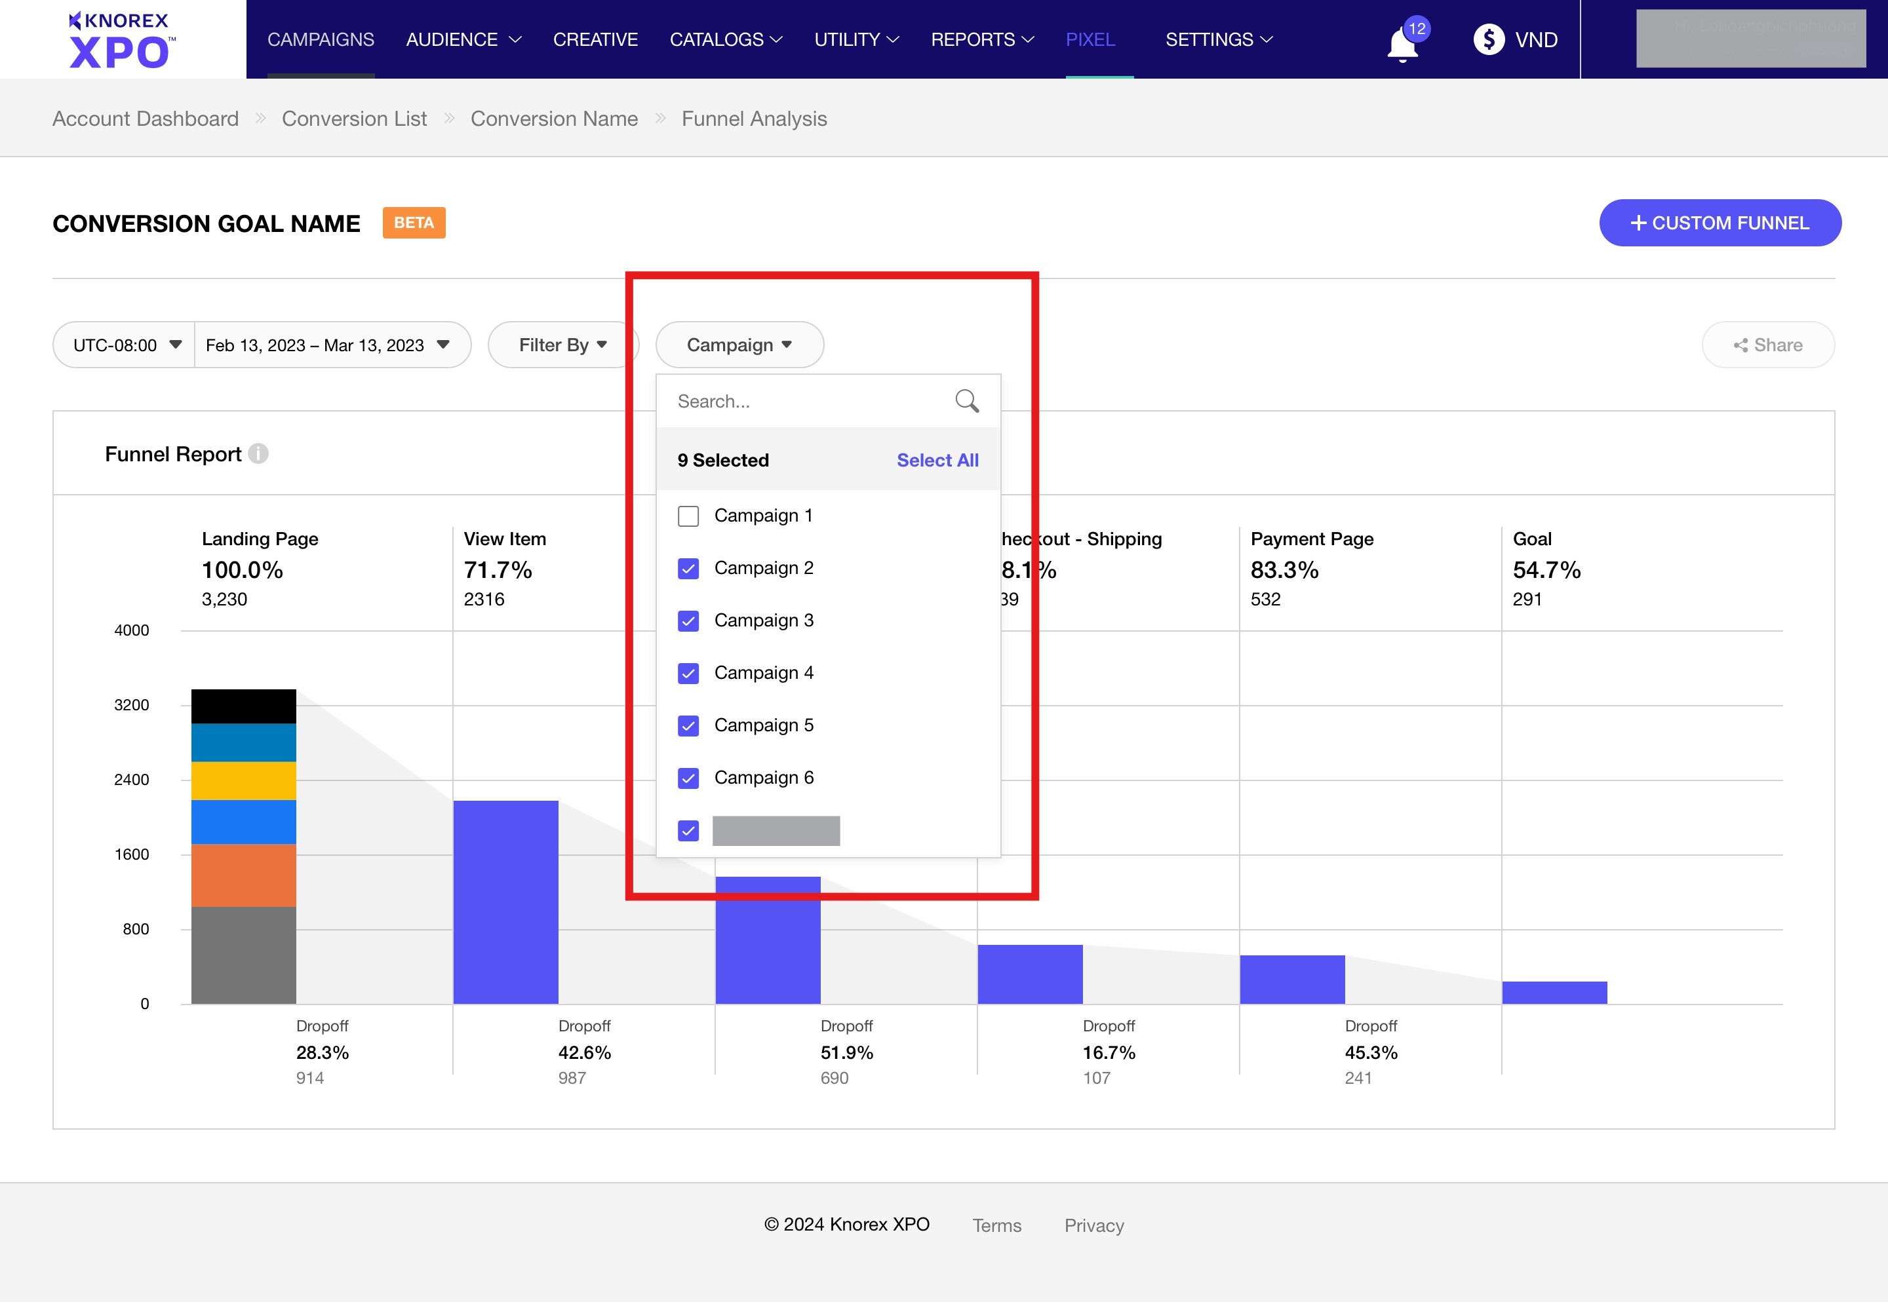1888x1302 pixels.
Task: Open the CATALOGS menu
Action: tap(717, 39)
